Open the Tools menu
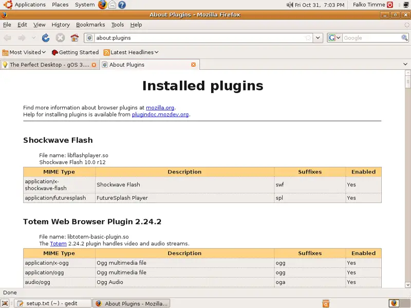Image resolution: width=411 pixels, height=308 pixels. (x=118, y=25)
